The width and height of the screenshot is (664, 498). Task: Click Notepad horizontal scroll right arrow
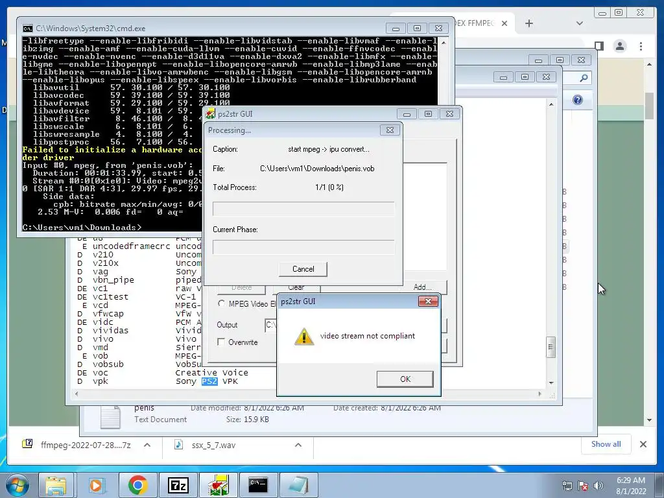[x=539, y=394]
